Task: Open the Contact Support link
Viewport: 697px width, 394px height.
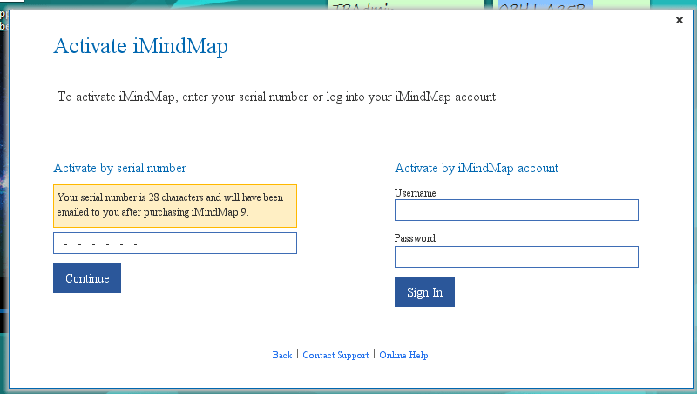Action: coord(335,355)
